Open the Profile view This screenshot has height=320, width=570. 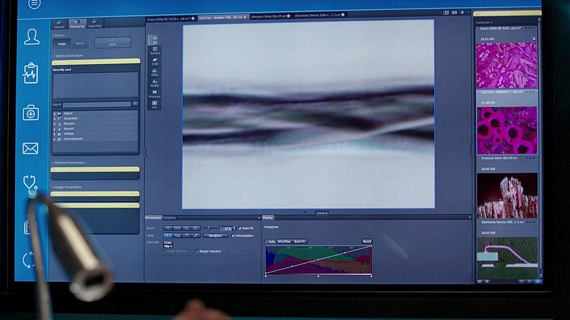tap(155, 83)
